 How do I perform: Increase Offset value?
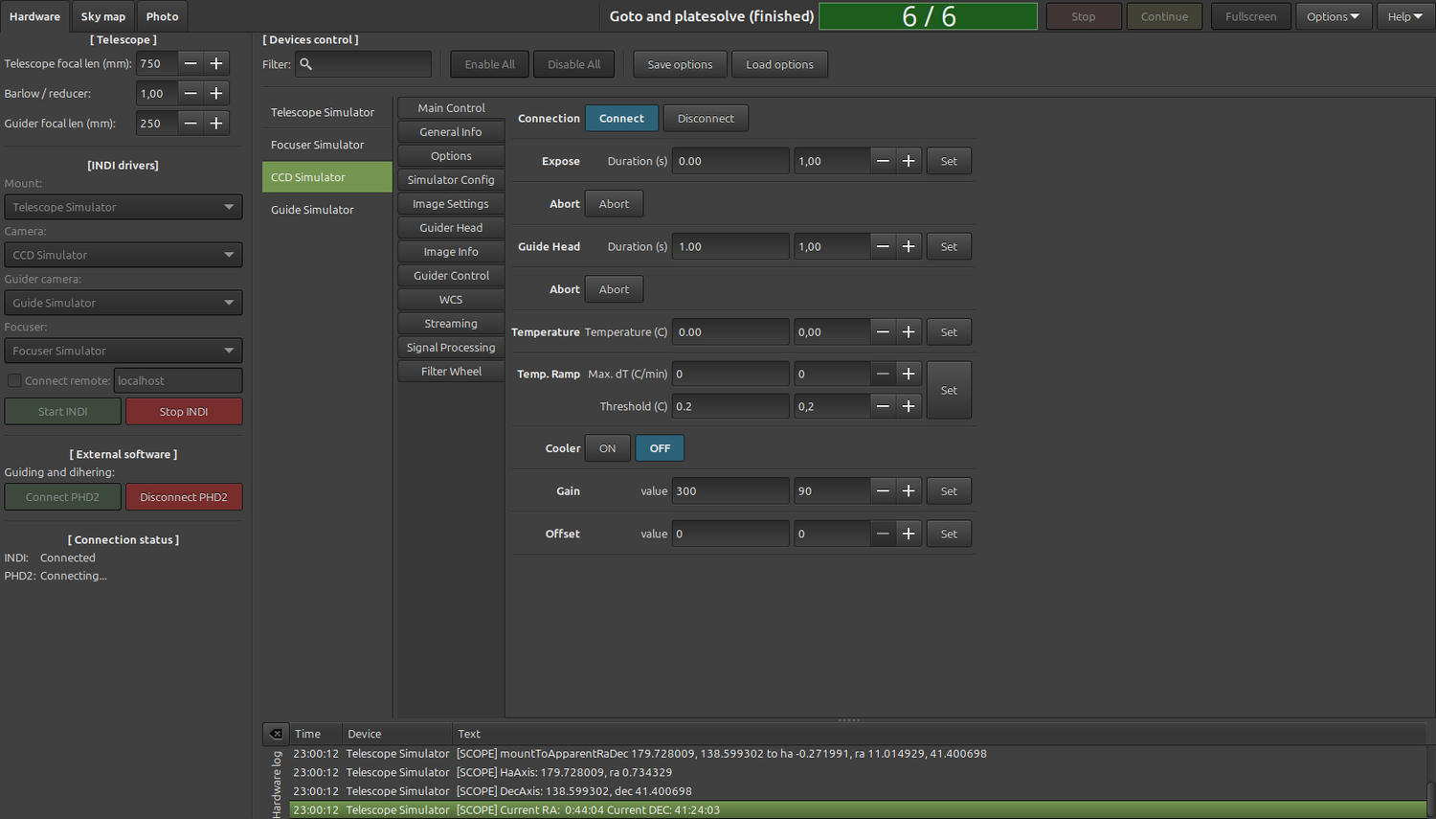pos(909,534)
